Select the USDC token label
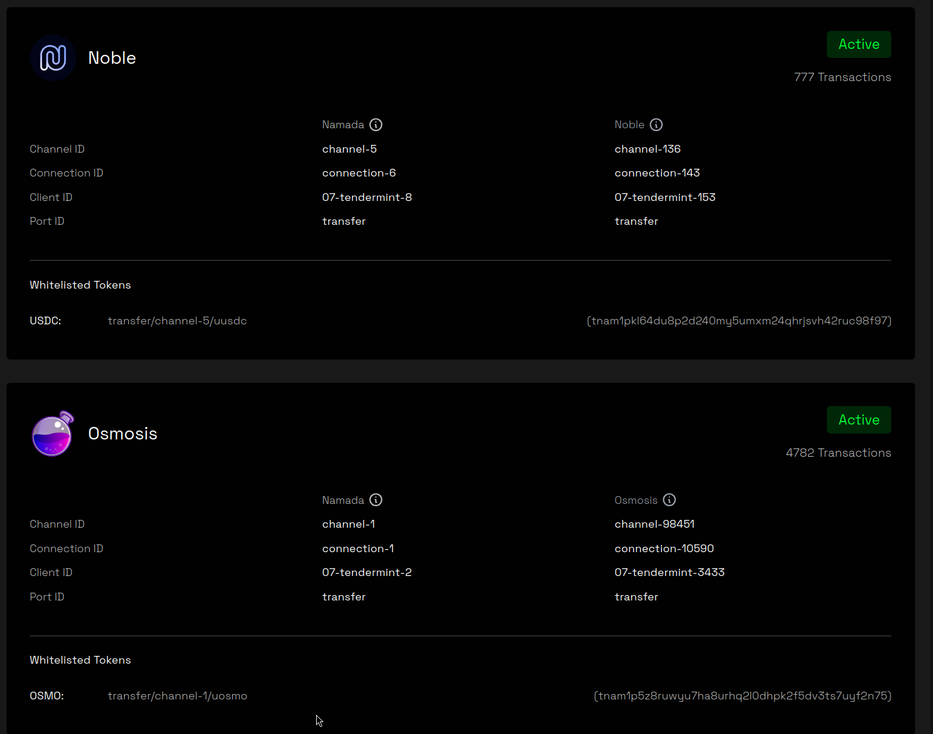The height and width of the screenshot is (734, 933). click(x=45, y=321)
